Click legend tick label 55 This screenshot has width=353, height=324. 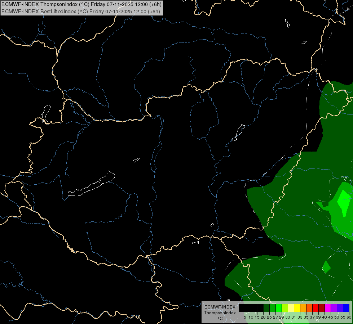coord(343,317)
